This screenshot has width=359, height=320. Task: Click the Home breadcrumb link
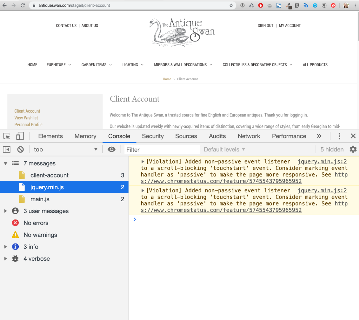[x=167, y=79]
